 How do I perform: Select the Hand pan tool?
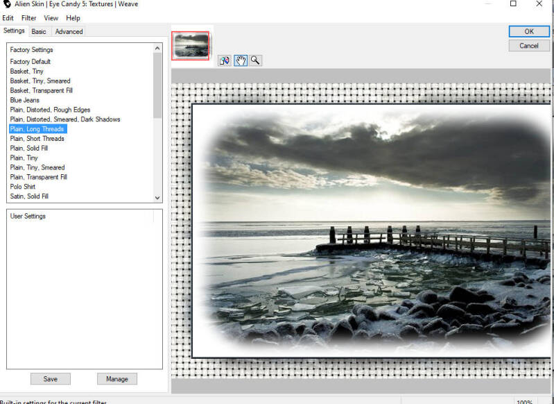241,60
